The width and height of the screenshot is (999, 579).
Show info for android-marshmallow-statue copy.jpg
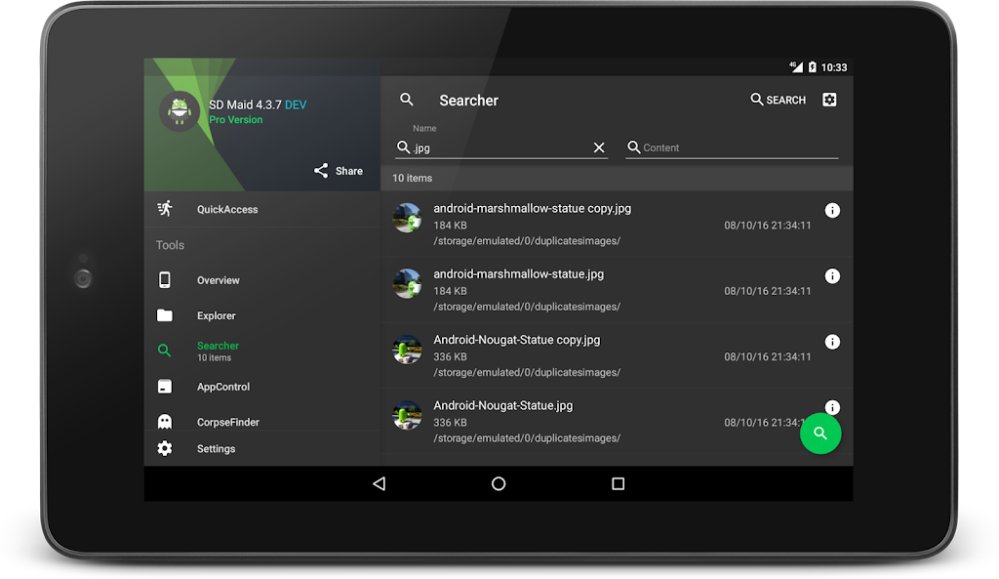(832, 210)
